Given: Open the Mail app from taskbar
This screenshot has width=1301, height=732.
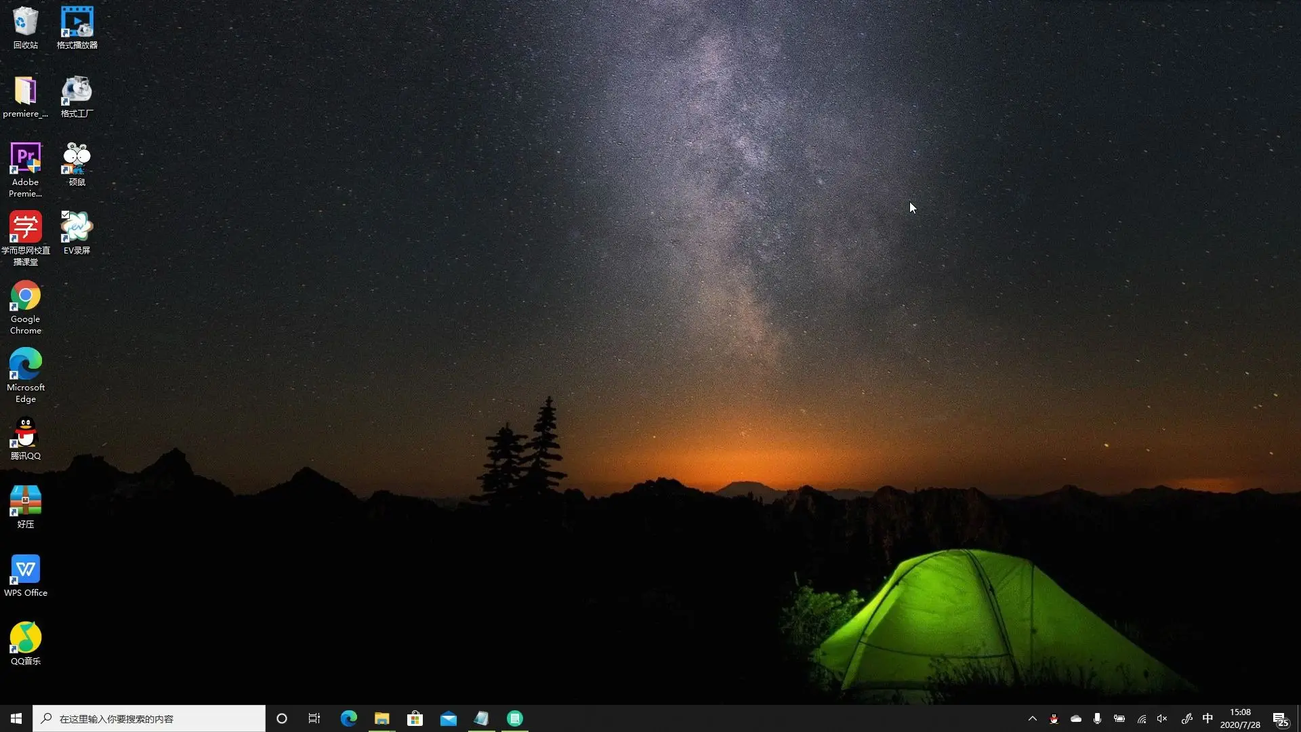Looking at the screenshot, I should (x=448, y=718).
